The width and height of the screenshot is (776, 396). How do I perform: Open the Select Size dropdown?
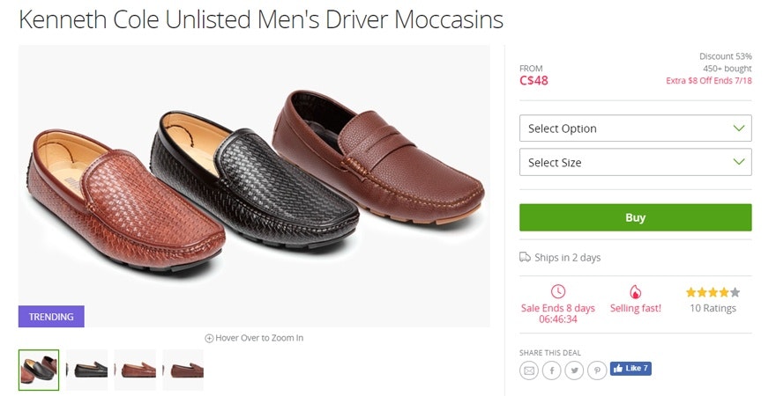click(x=635, y=163)
